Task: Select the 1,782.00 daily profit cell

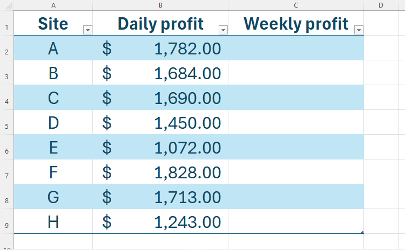Action: pyautogui.click(x=160, y=48)
